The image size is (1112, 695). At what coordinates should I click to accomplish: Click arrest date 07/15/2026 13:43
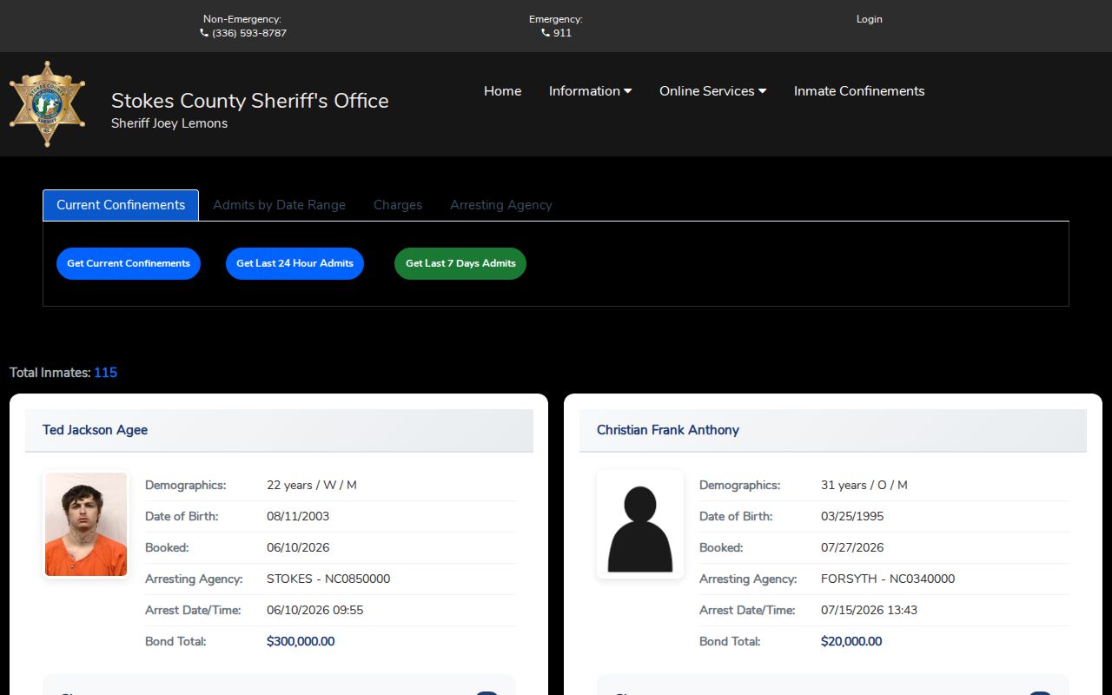869,611
